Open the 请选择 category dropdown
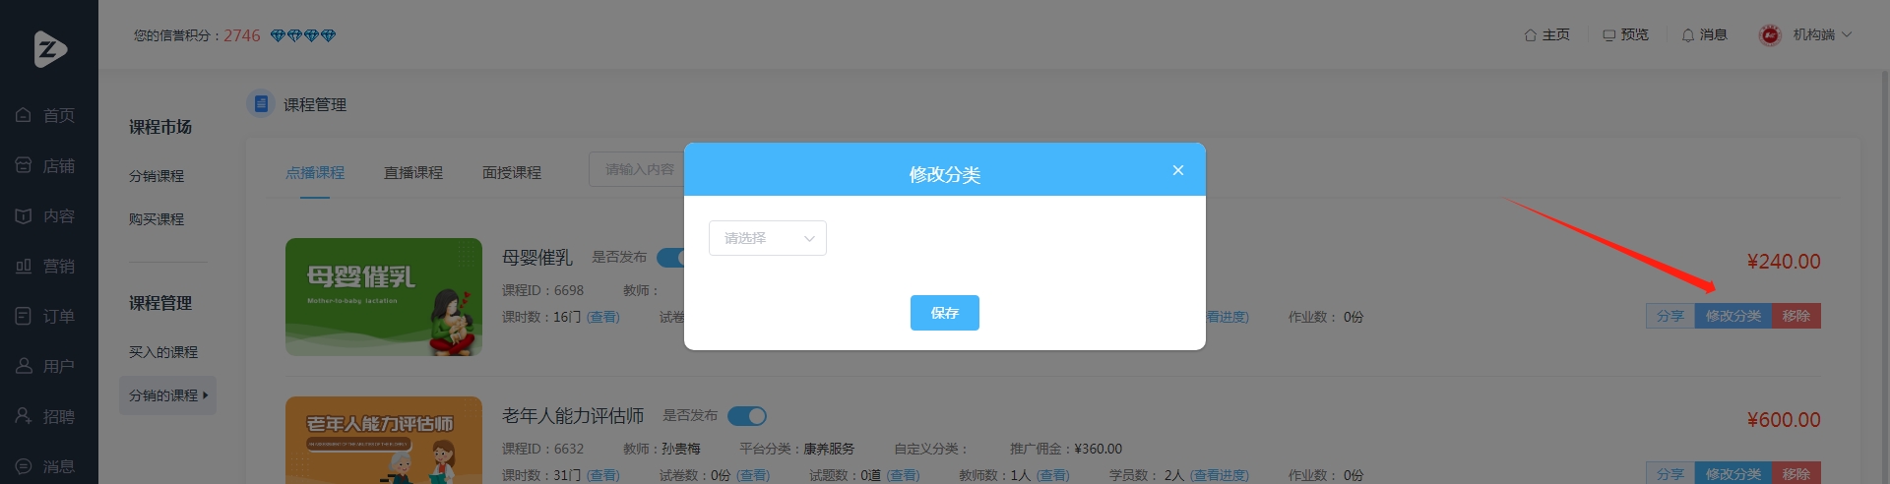 tap(768, 238)
